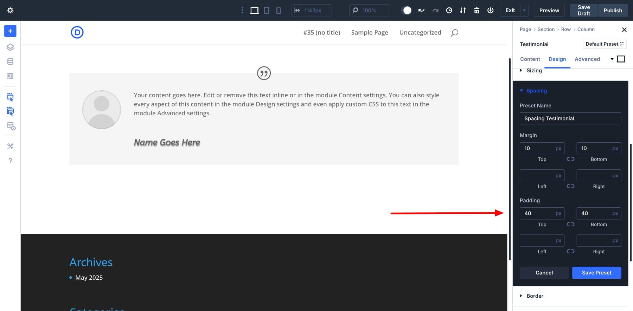
Task: Click the undo arrow in top toolbar
Action: [421, 11]
